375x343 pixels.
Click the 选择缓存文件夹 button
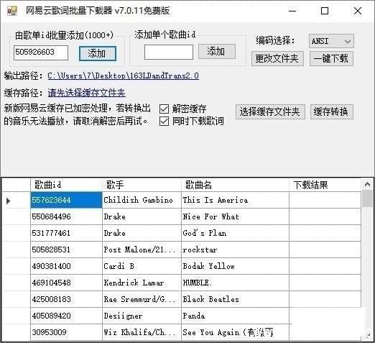270,111
